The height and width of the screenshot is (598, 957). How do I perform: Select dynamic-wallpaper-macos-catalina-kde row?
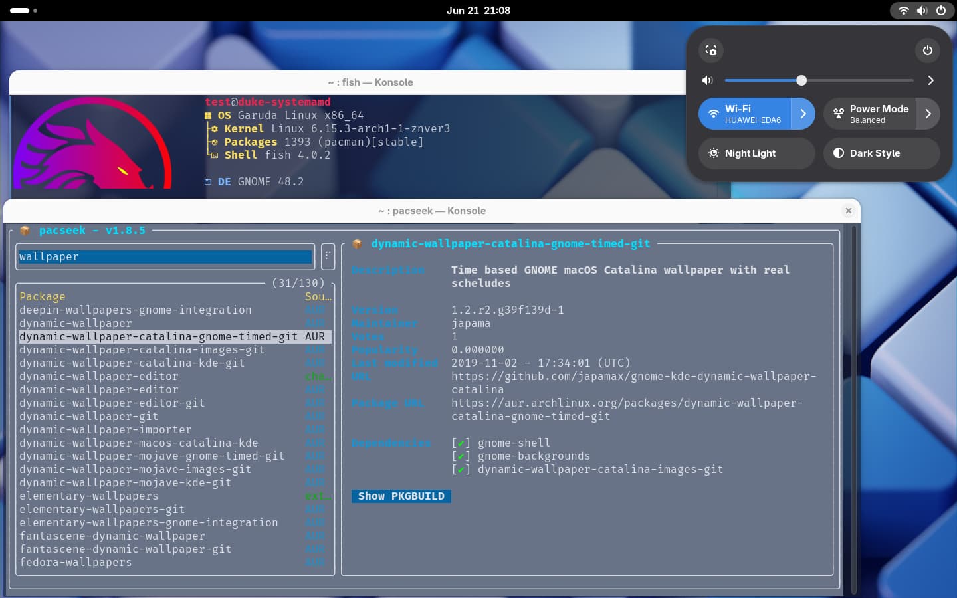click(x=175, y=443)
